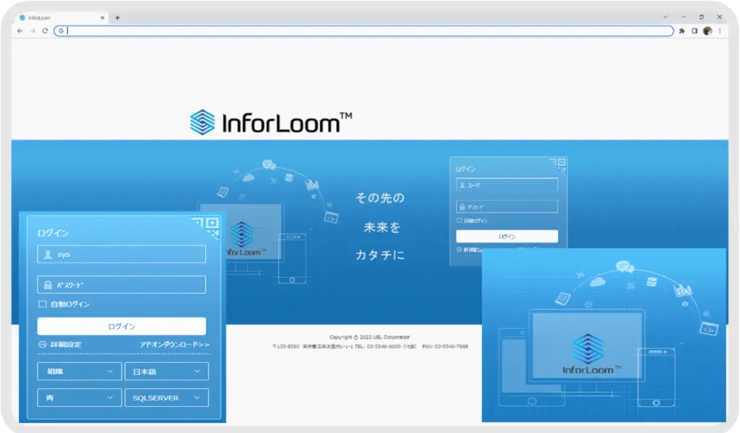Click the password field in enlarged panel

point(121,284)
